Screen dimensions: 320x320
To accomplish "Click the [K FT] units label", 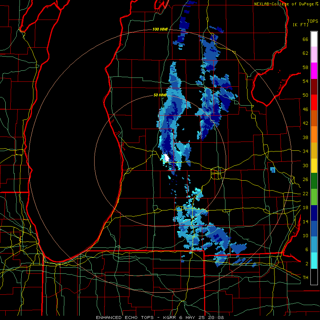I will tap(300, 25).
